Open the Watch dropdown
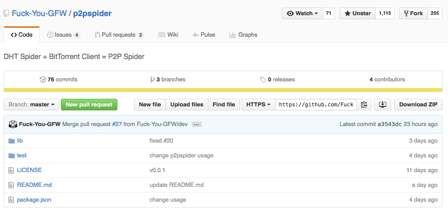Screen dimensions: 448x211 (x=302, y=13)
